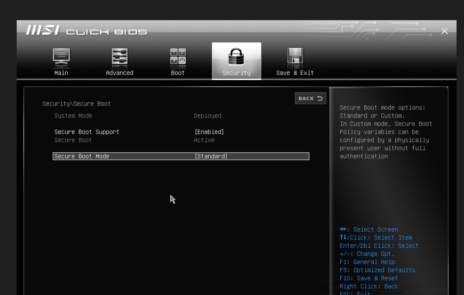Click the Advanced sliders icon
This screenshot has width=464, height=295.
[120, 57]
